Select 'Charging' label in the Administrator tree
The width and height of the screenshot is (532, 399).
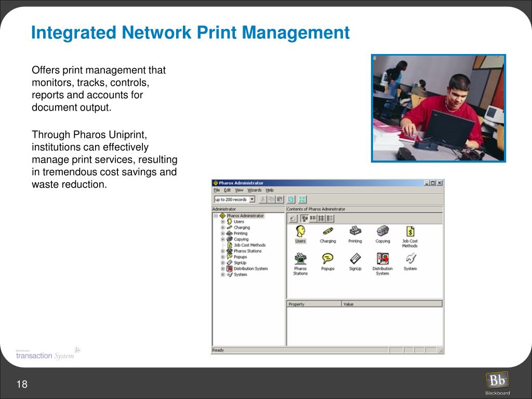click(x=242, y=228)
